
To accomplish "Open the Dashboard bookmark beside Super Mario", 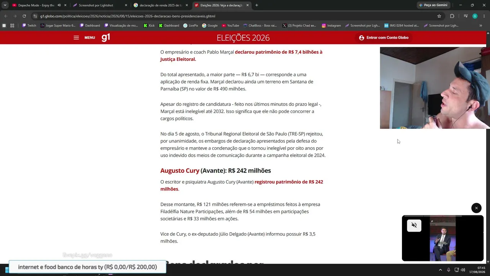I will point(90,26).
